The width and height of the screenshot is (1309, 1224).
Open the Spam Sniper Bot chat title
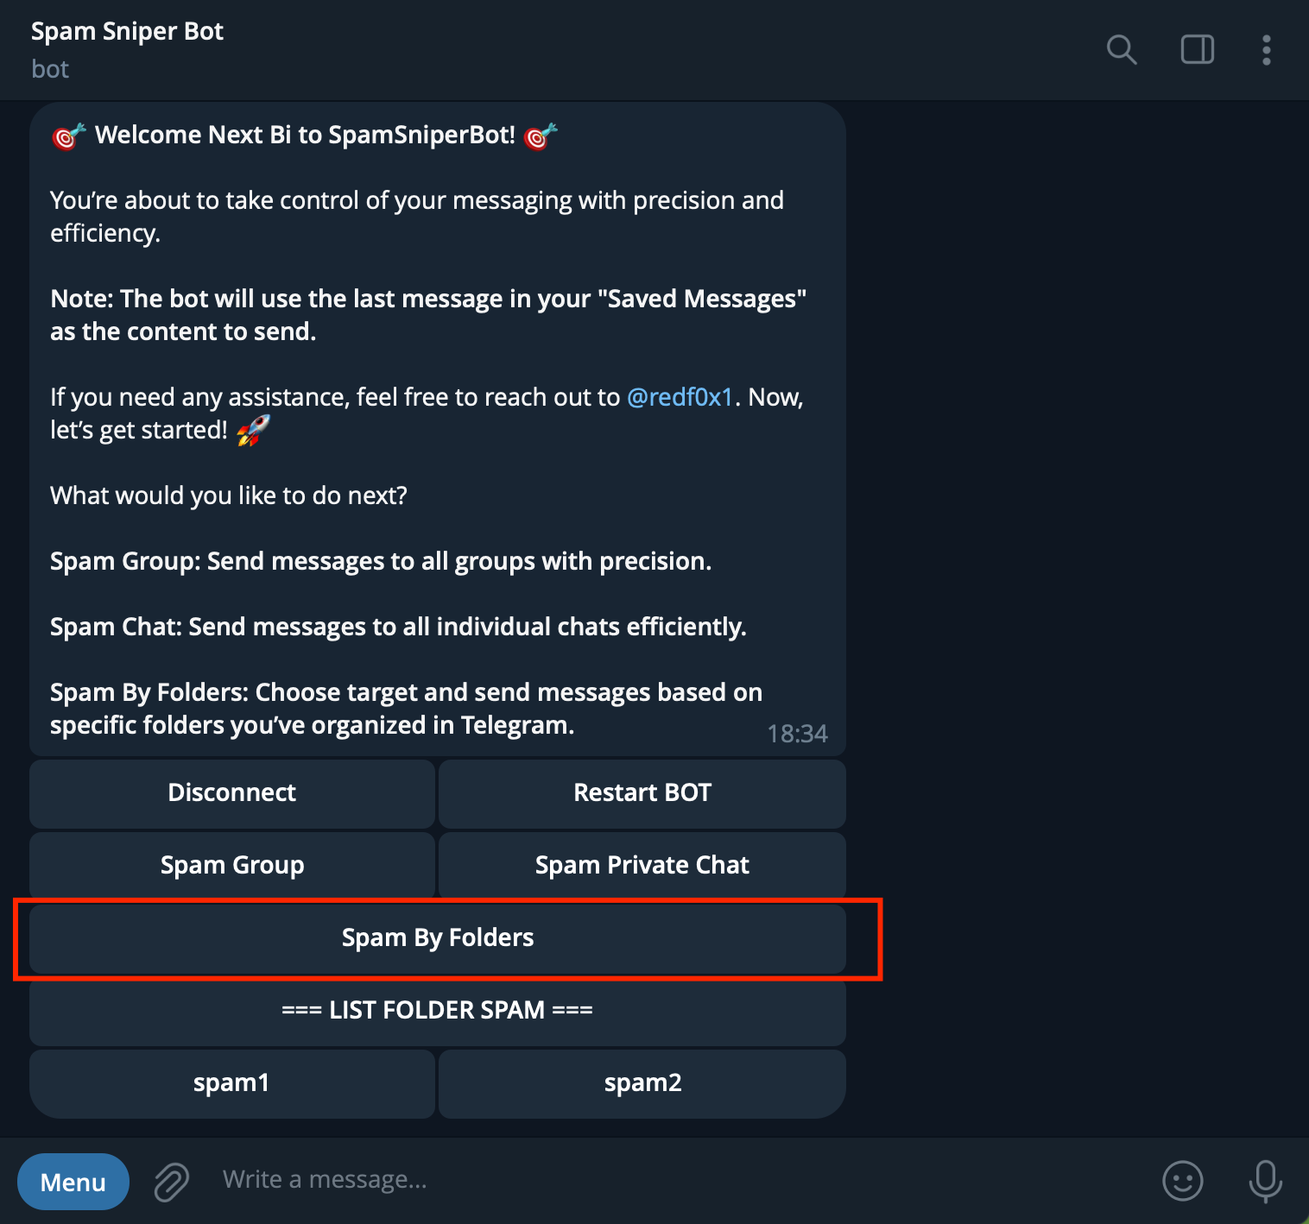pyautogui.click(x=128, y=32)
